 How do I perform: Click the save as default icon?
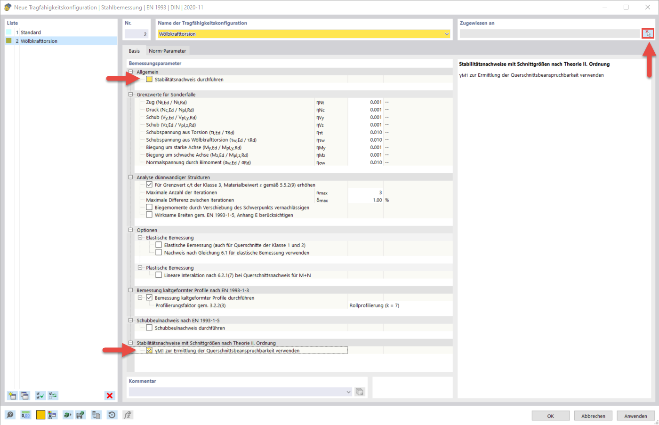(x=80, y=415)
